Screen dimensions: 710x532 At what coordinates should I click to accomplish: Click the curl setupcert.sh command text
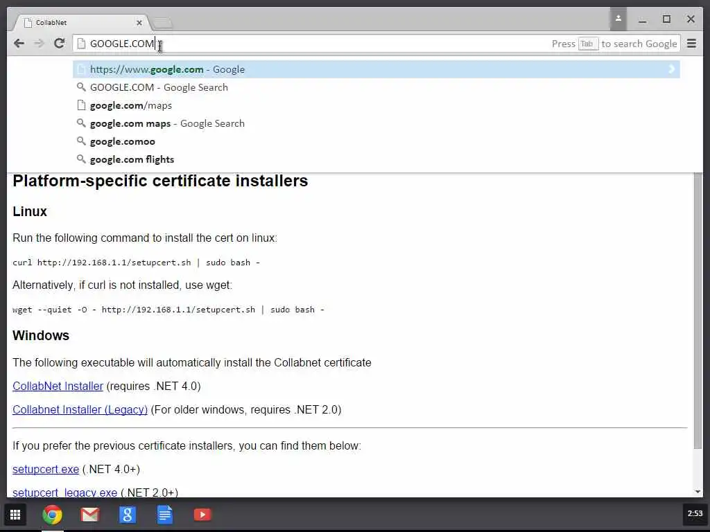point(137,263)
